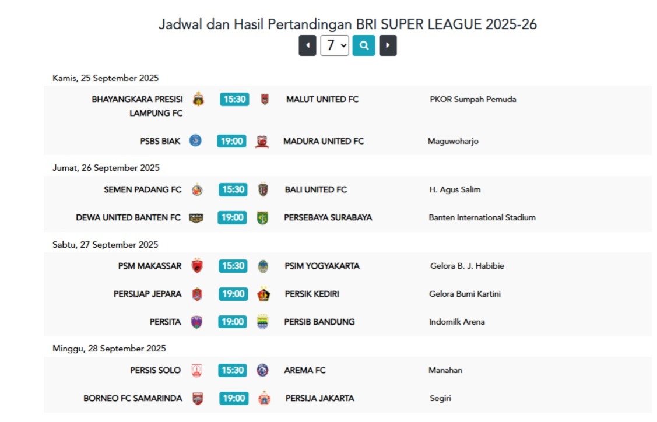Click the previous matchweek arrow button
The height and width of the screenshot is (422, 657).
(307, 45)
